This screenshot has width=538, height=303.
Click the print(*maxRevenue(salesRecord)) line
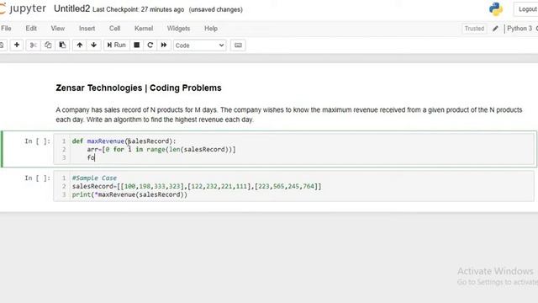click(129, 194)
